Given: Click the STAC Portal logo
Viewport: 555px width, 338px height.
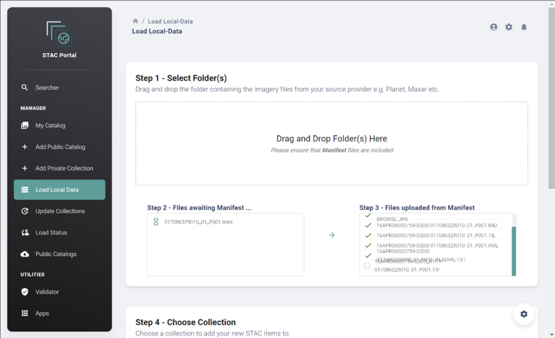Looking at the screenshot, I should [59, 34].
